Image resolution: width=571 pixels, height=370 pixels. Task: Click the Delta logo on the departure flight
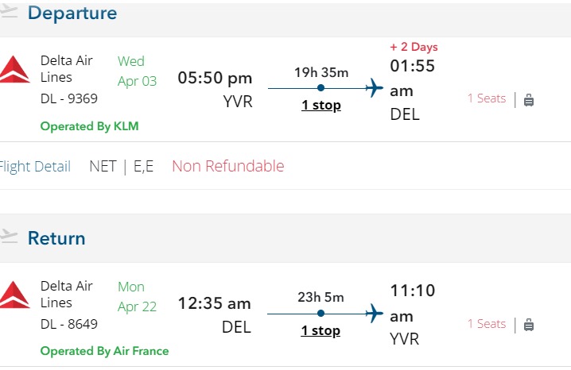[15, 69]
